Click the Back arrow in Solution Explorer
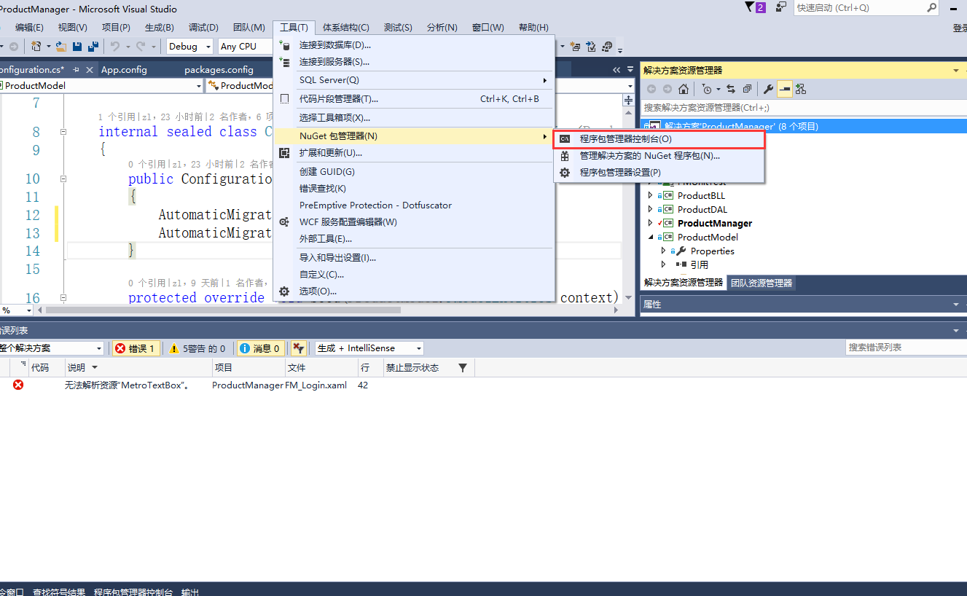 click(x=651, y=89)
